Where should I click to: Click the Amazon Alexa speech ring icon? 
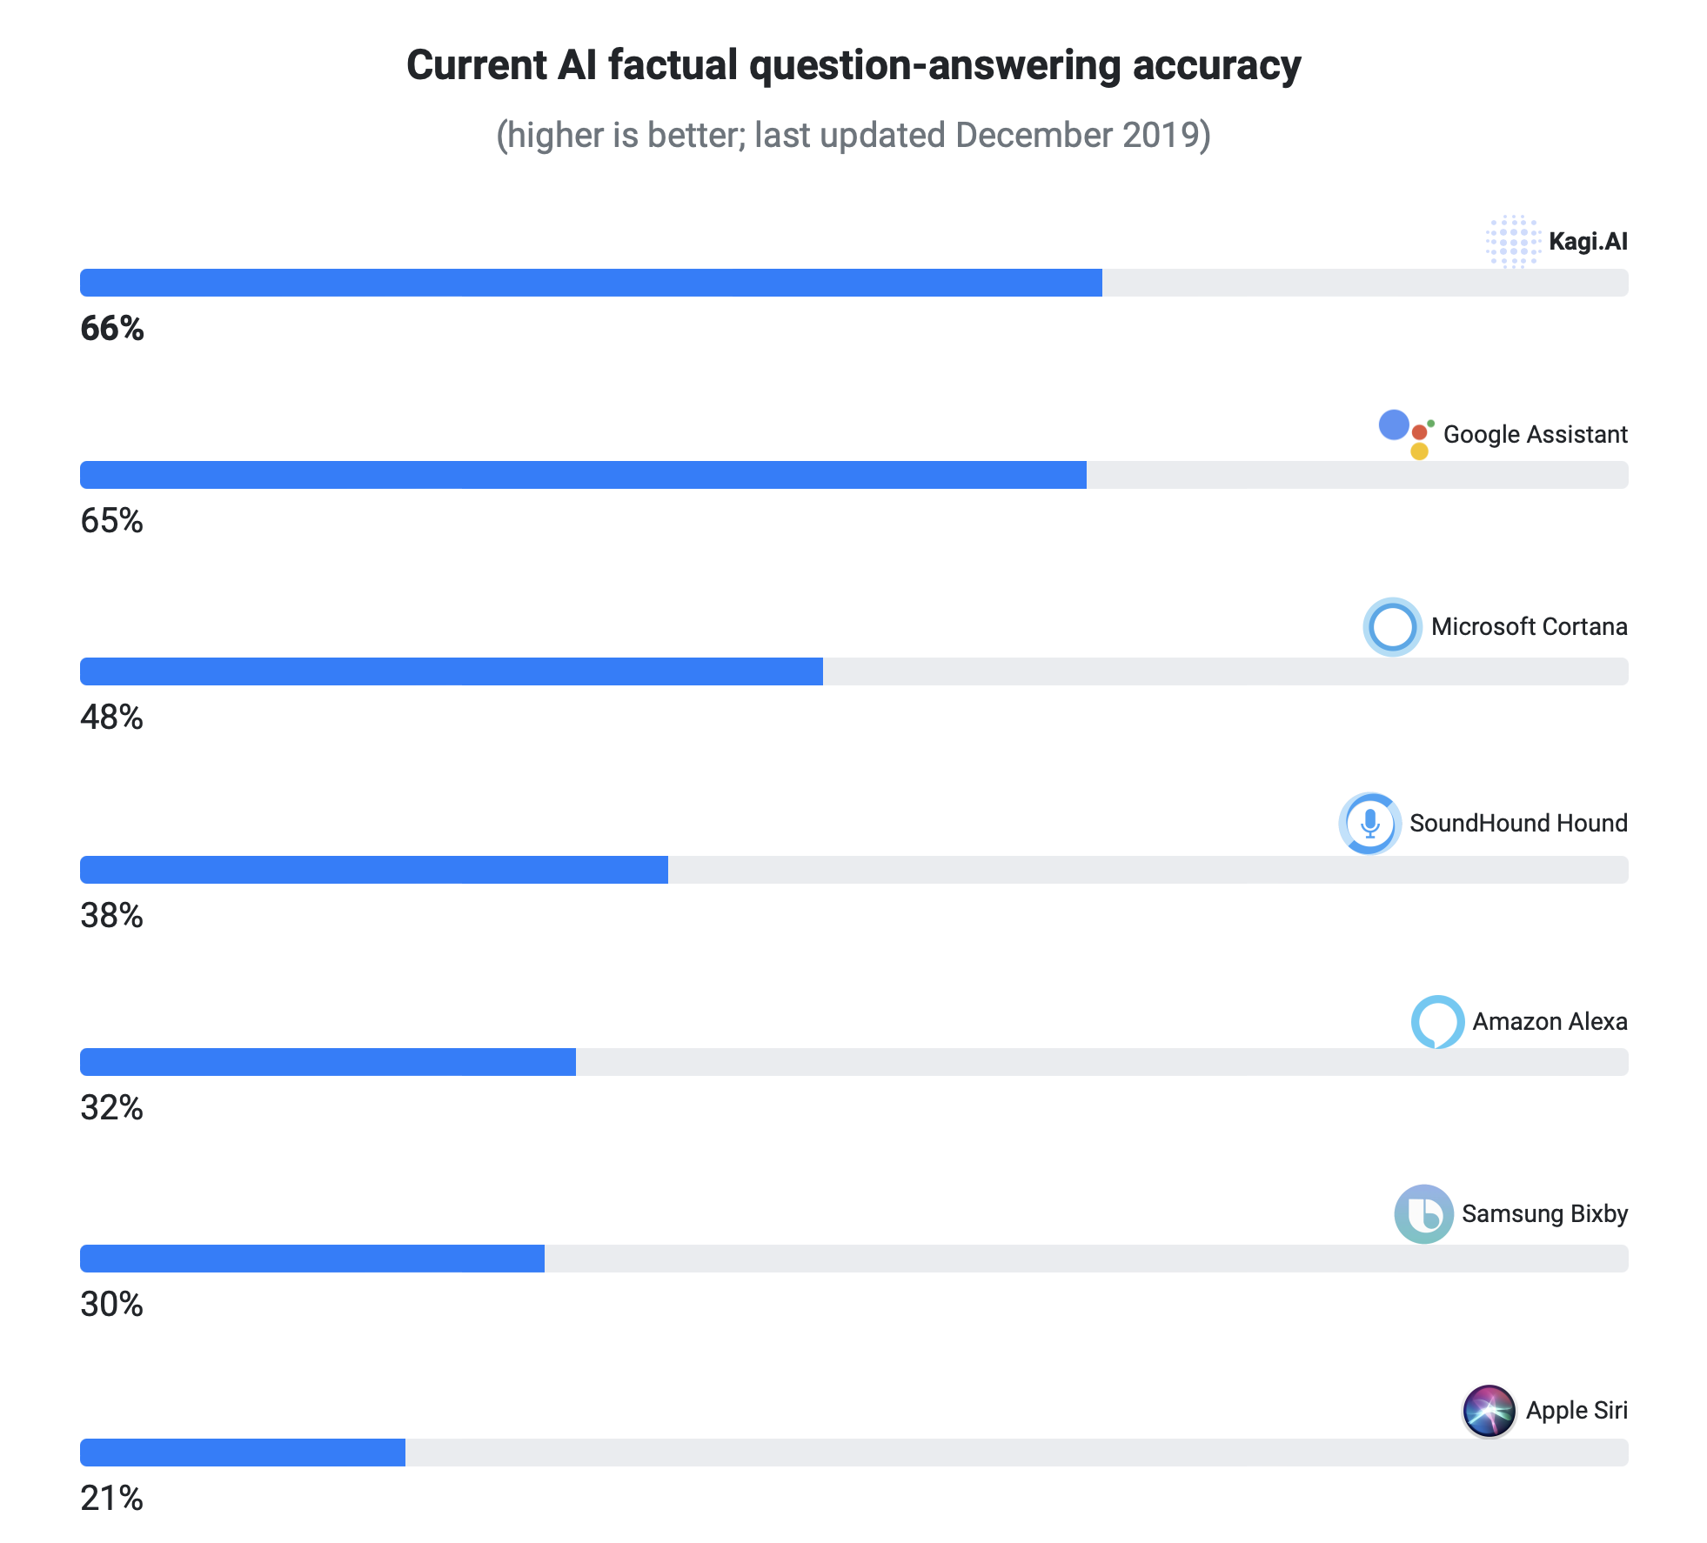coord(1437,1021)
